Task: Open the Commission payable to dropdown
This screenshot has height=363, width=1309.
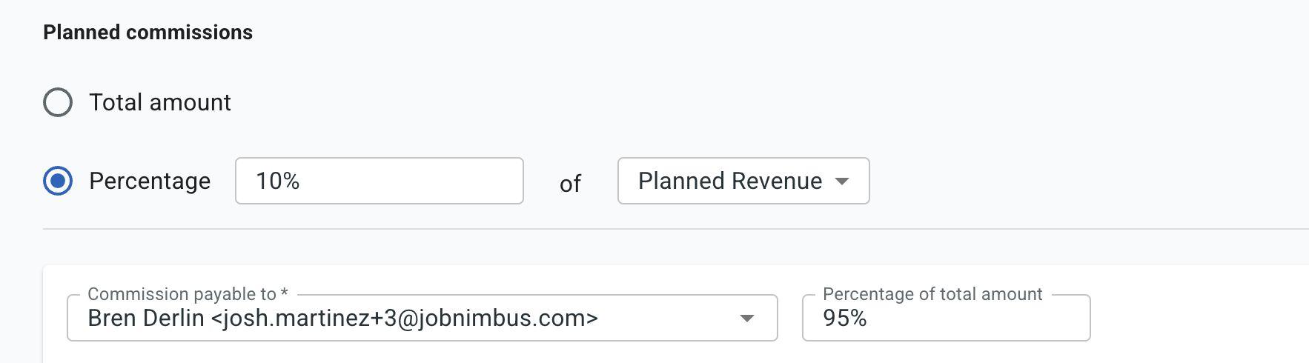Action: 421,318
